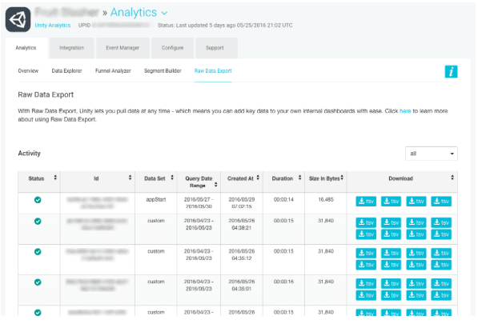478x328 pixels.
Task: Sort by the Download column arrows
Action: 452,178
